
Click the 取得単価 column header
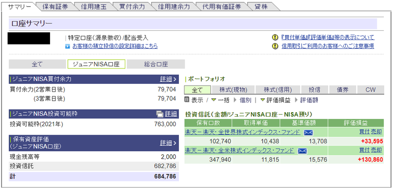256,123
